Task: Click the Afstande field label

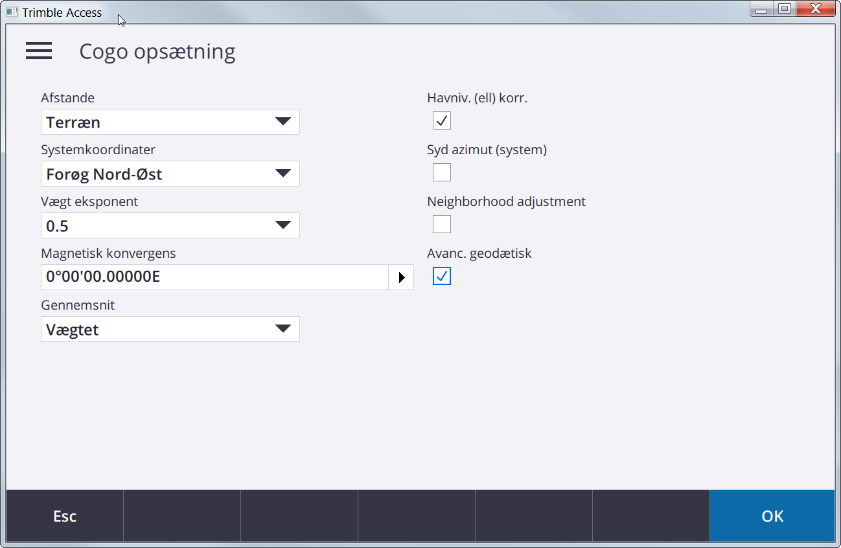Action: point(67,98)
